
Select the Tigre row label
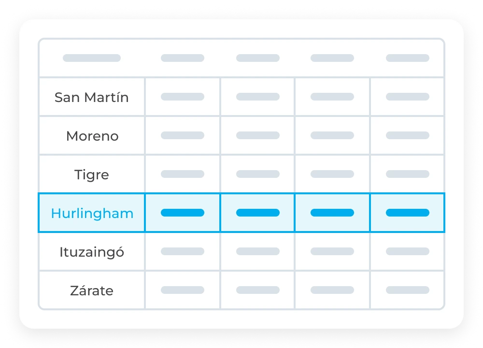[92, 174]
